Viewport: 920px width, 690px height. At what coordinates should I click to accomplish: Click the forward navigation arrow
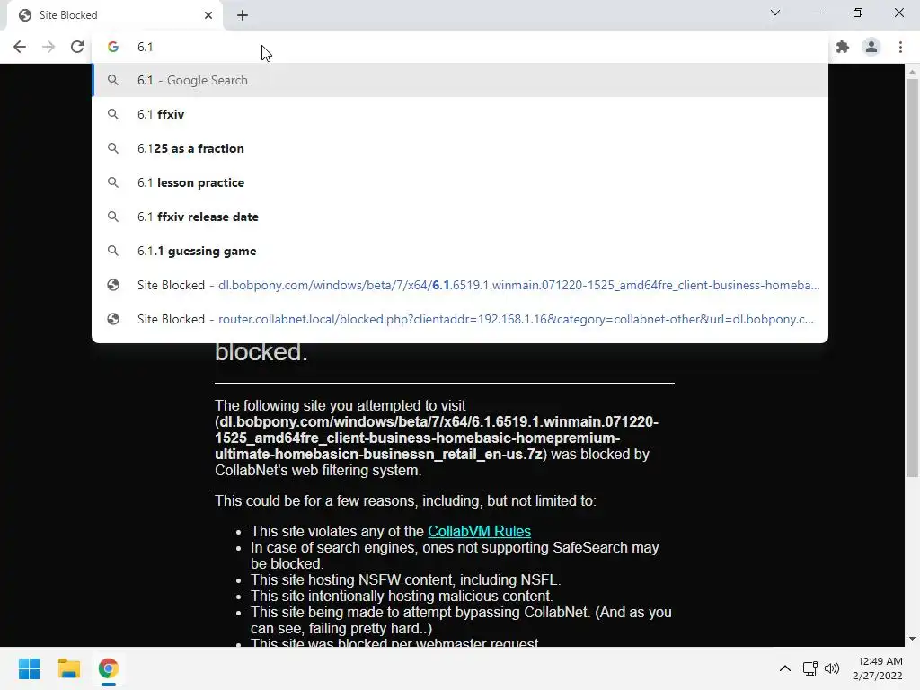coord(49,47)
